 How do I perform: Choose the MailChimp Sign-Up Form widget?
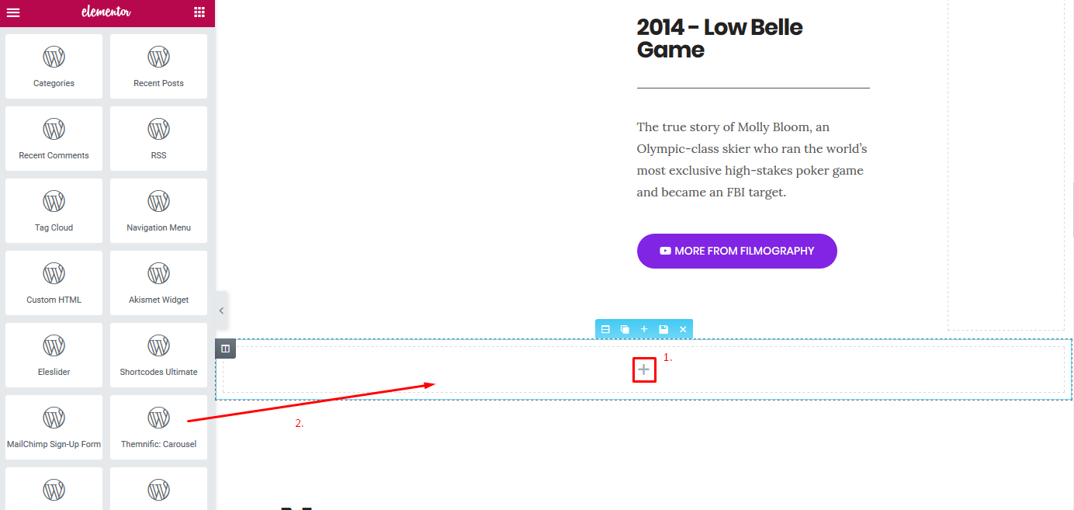pos(54,427)
